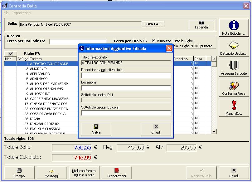Image resolution: width=252 pixels, height=182 pixels.
Task: Click Titoli con fornito uguale a zero
Action: (84, 173)
